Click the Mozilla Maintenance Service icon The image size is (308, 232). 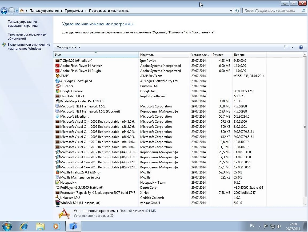57,177
